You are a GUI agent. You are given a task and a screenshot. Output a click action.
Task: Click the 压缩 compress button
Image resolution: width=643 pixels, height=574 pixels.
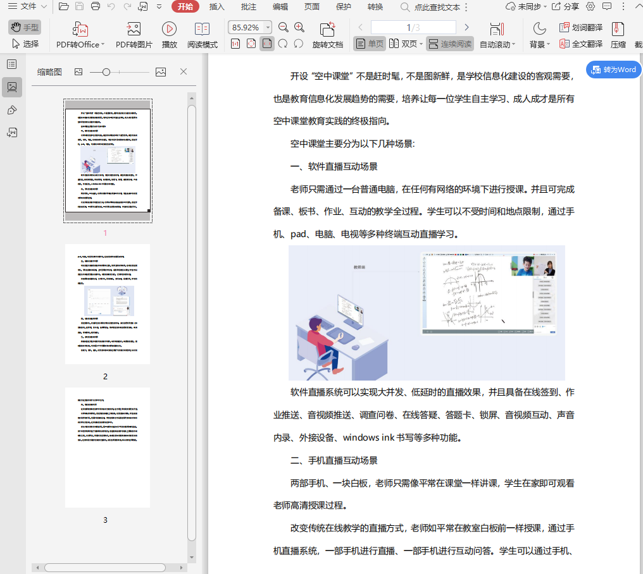click(618, 35)
